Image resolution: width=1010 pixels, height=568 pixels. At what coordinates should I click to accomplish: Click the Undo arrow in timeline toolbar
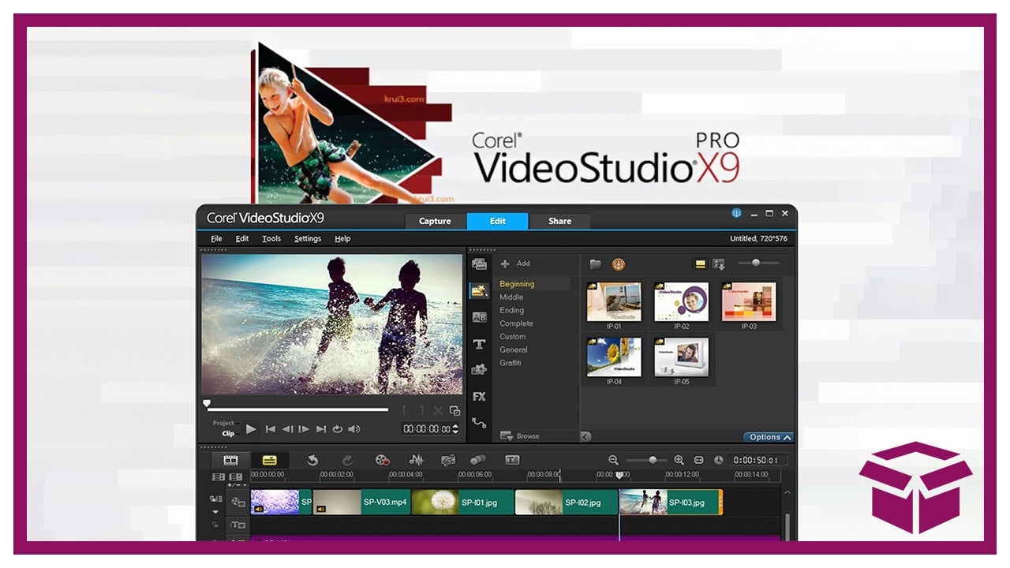(x=312, y=460)
